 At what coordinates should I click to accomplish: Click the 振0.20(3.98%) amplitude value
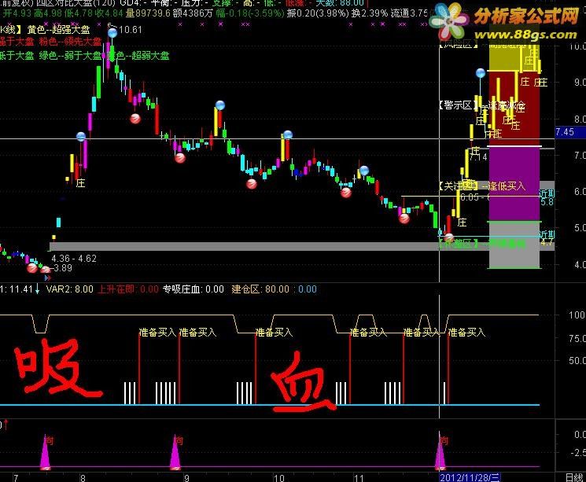(318, 13)
